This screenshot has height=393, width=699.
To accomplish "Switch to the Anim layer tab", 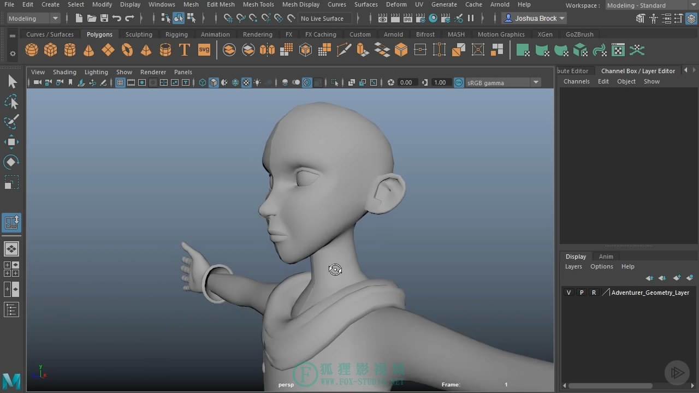I will tap(606, 257).
